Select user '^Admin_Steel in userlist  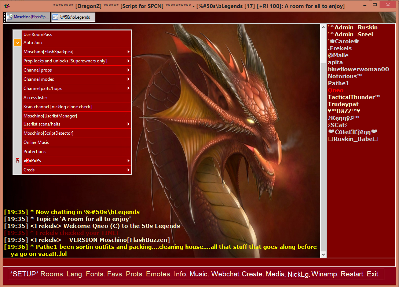point(350,34)
